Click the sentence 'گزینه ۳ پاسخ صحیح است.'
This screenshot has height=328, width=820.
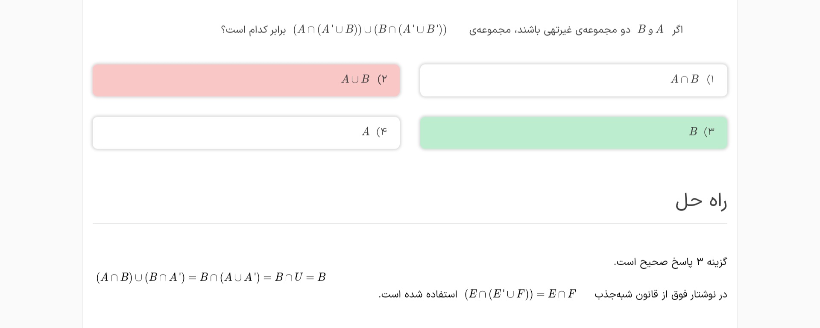pos(670,262)
